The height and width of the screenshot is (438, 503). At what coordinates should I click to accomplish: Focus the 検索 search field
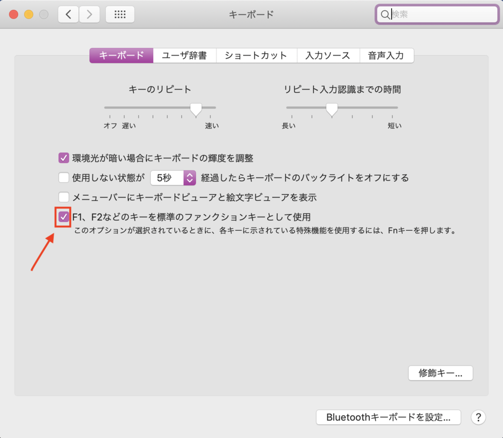pyautogui.click(x=437, y=14)
